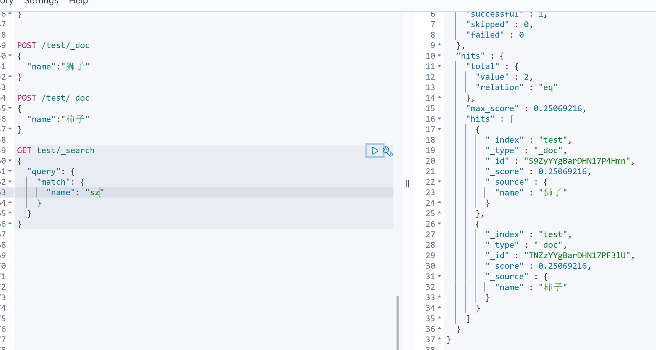Click the "name":"狮子" line in request editor

[x=58, y=66]
